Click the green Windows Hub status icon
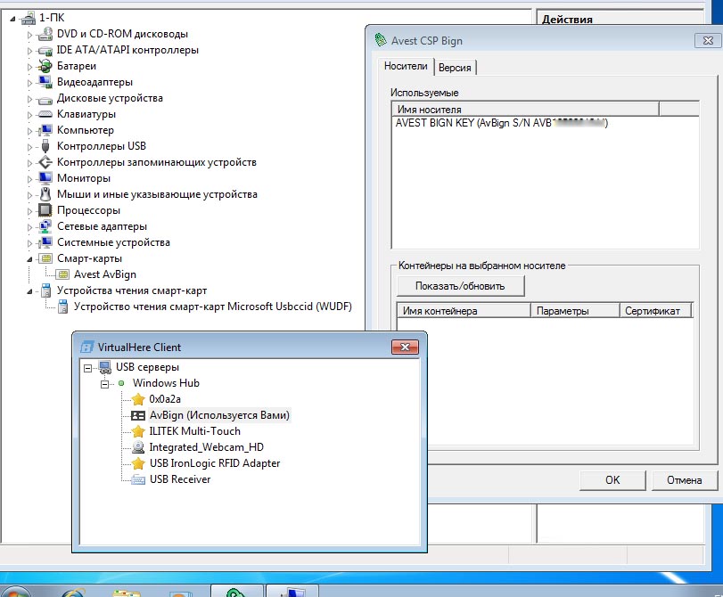Screen dimensions: 723x597 point(121,383)
